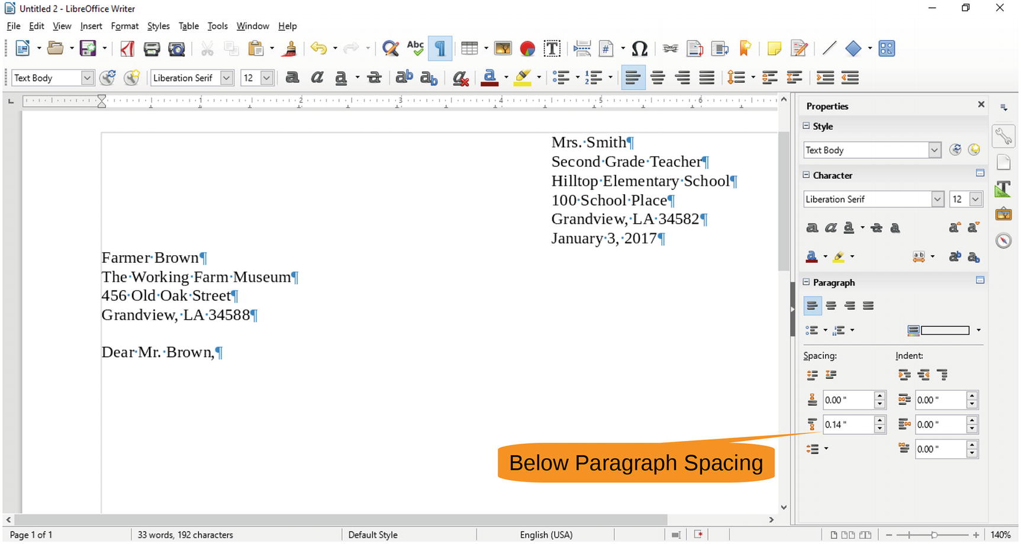Click English (USA) language in status bar
1021x544 pixels.
pyautogui.click(x=546, y=535)
